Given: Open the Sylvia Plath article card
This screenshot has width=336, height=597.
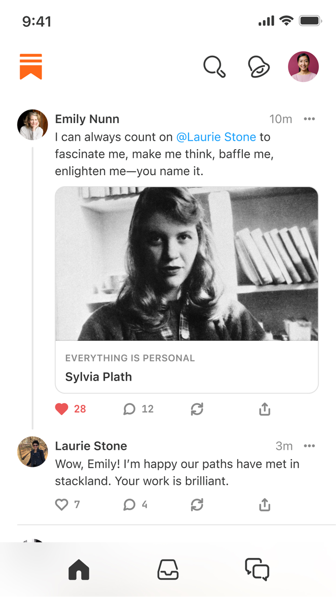Looking at the screenshot, I should pyautogui.click(x=186, y=290).
